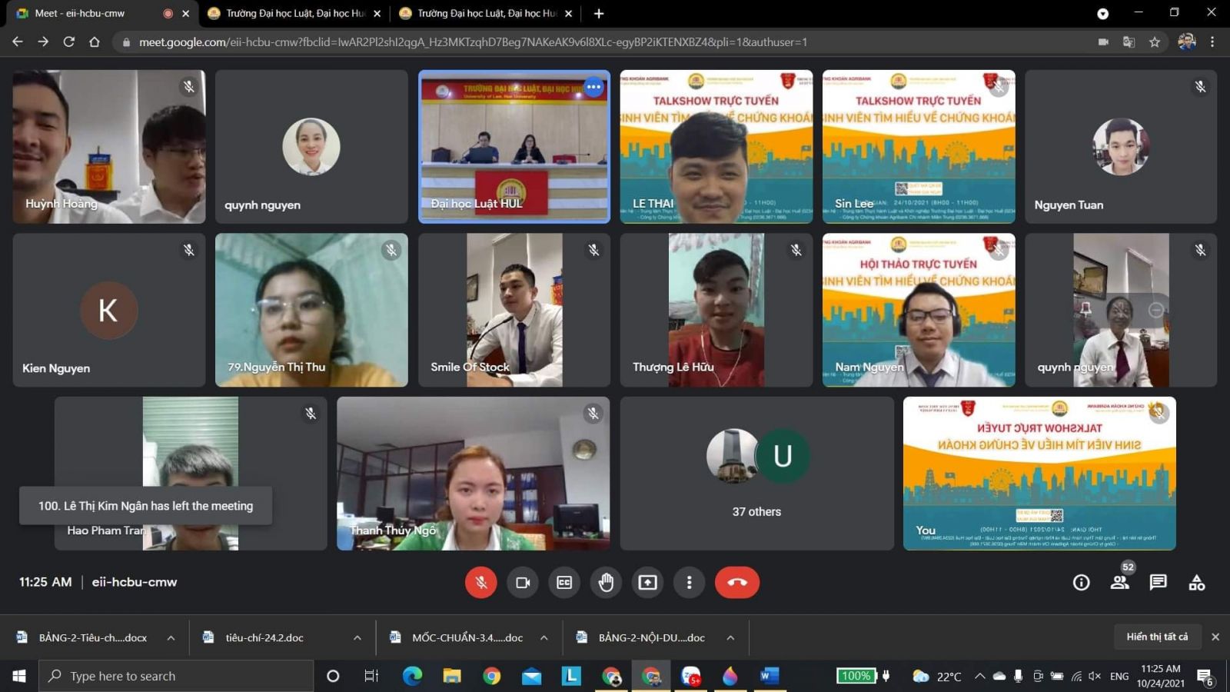Screen dimensions: 1230x692
Task: Switch to the second Trường Đại học Luật tab
Action: tap(486, 13)
